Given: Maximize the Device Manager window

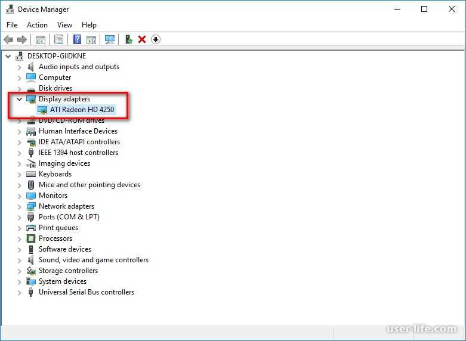Looking at the screenshot, I should pyautogui.click(x=424, y=9).
